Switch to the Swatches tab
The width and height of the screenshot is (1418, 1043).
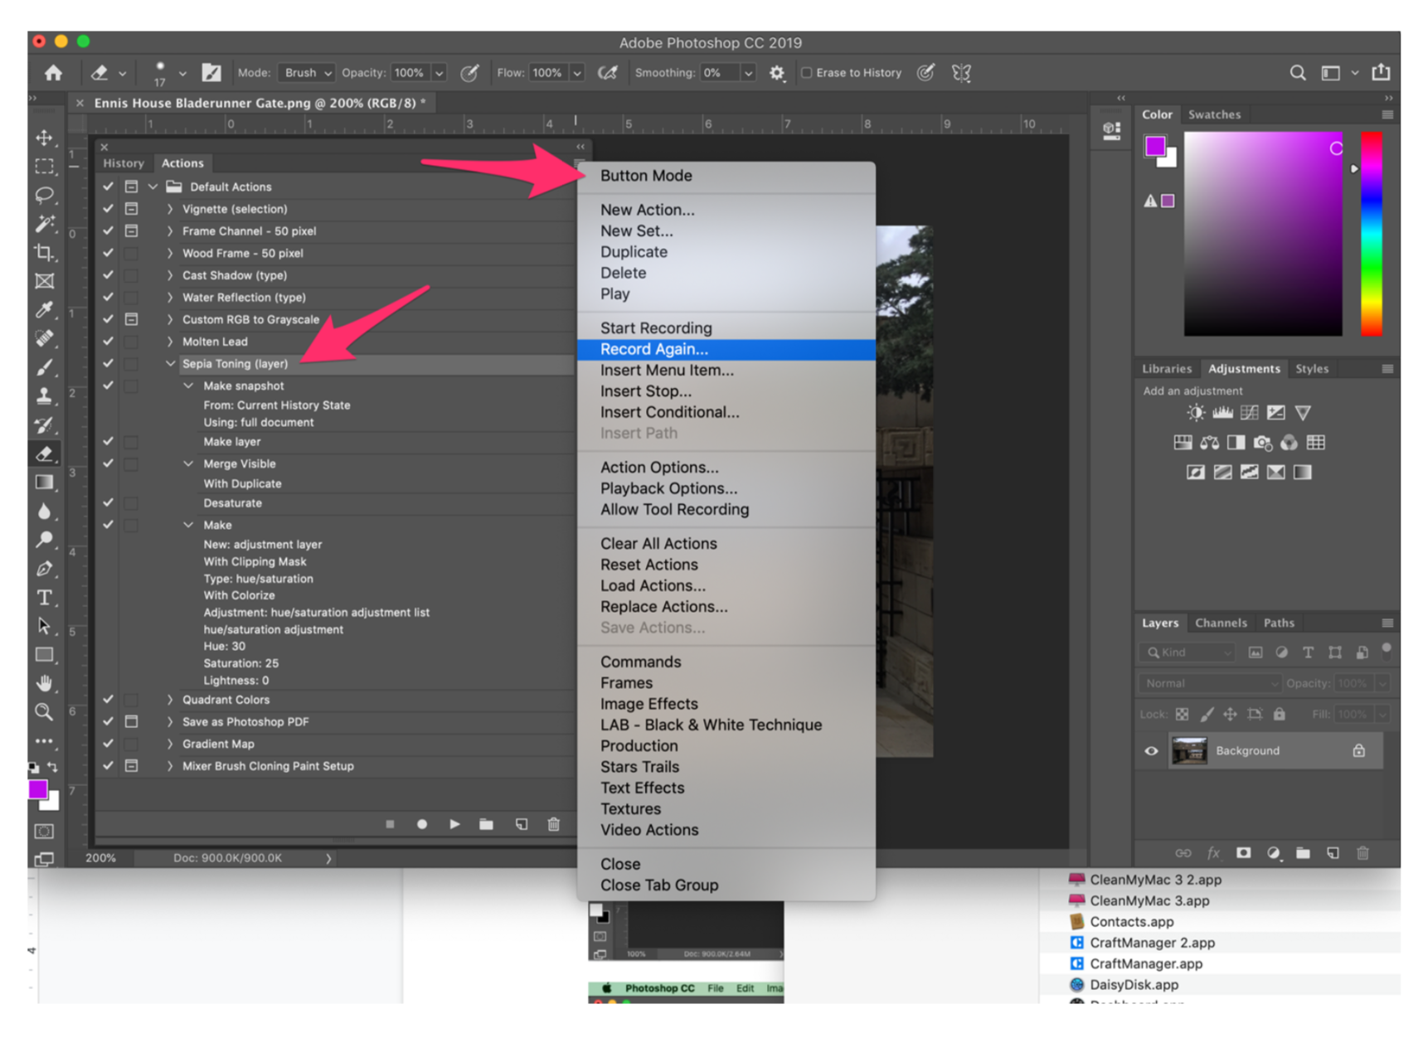pyautogui.click(x=1214, y=114)
